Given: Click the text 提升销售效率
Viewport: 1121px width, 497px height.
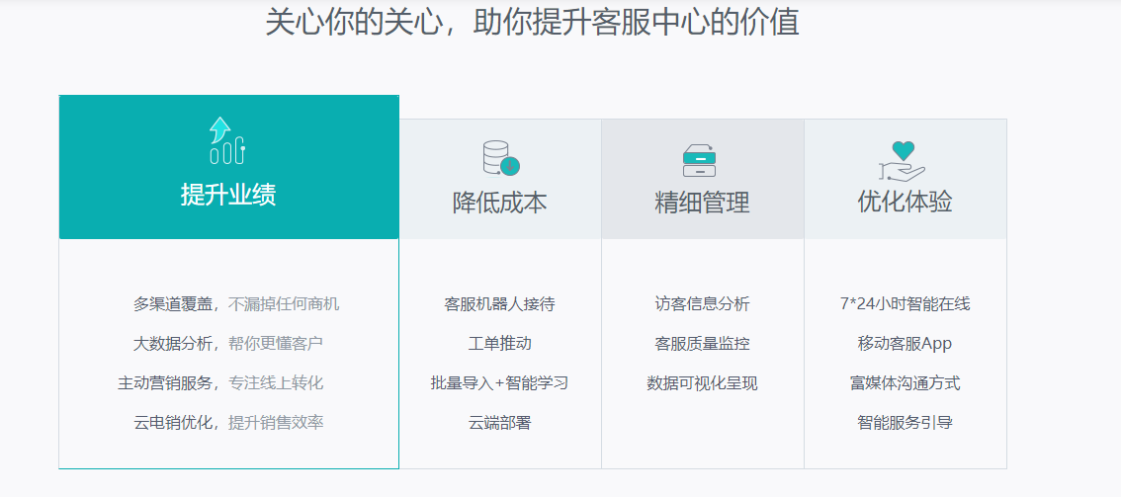Looking at the screenshot, I should pyautogui.click(x=276, y=422).
